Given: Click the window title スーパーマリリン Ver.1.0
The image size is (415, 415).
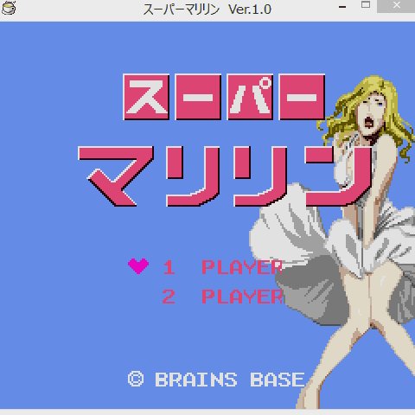Looking at the screenshot, I should [x=207, y=10].
